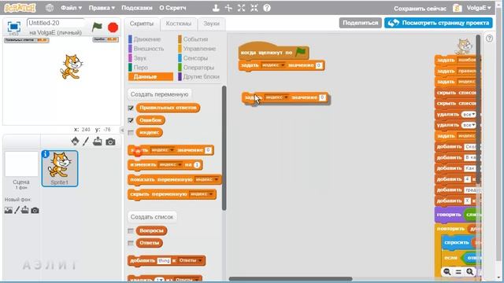The height and width of the screenshot is (283, 504).
Task: Click the project title input field
Action: point(56,23)
